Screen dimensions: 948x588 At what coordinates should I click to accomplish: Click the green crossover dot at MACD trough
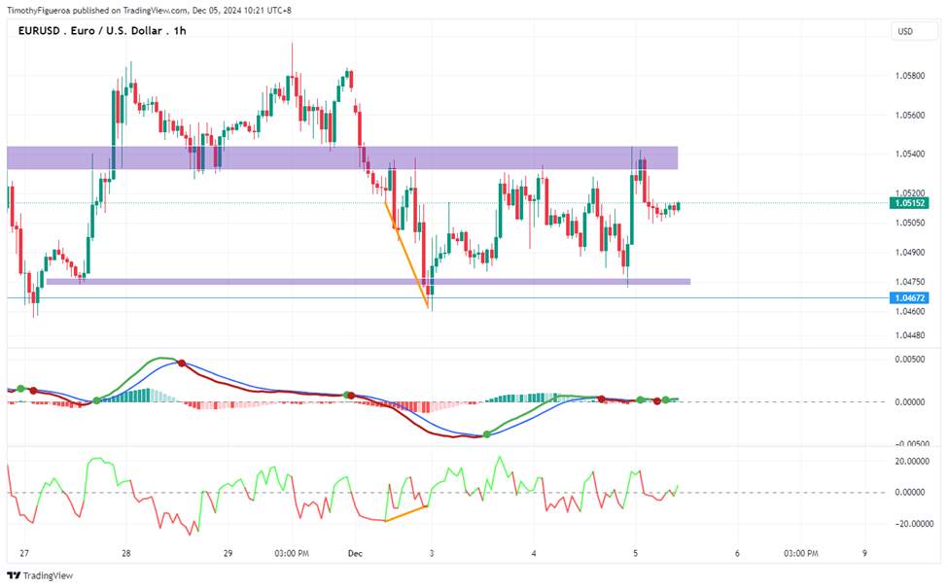487,434
